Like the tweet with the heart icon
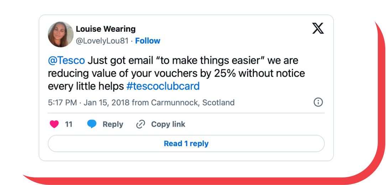The height and width of the screenshot is (185, 386). tap(54, 124)
